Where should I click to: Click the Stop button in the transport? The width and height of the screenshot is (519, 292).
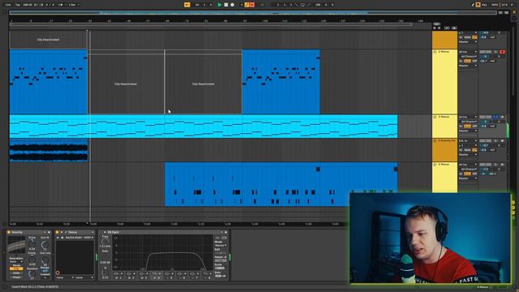(x=225, y=5)
